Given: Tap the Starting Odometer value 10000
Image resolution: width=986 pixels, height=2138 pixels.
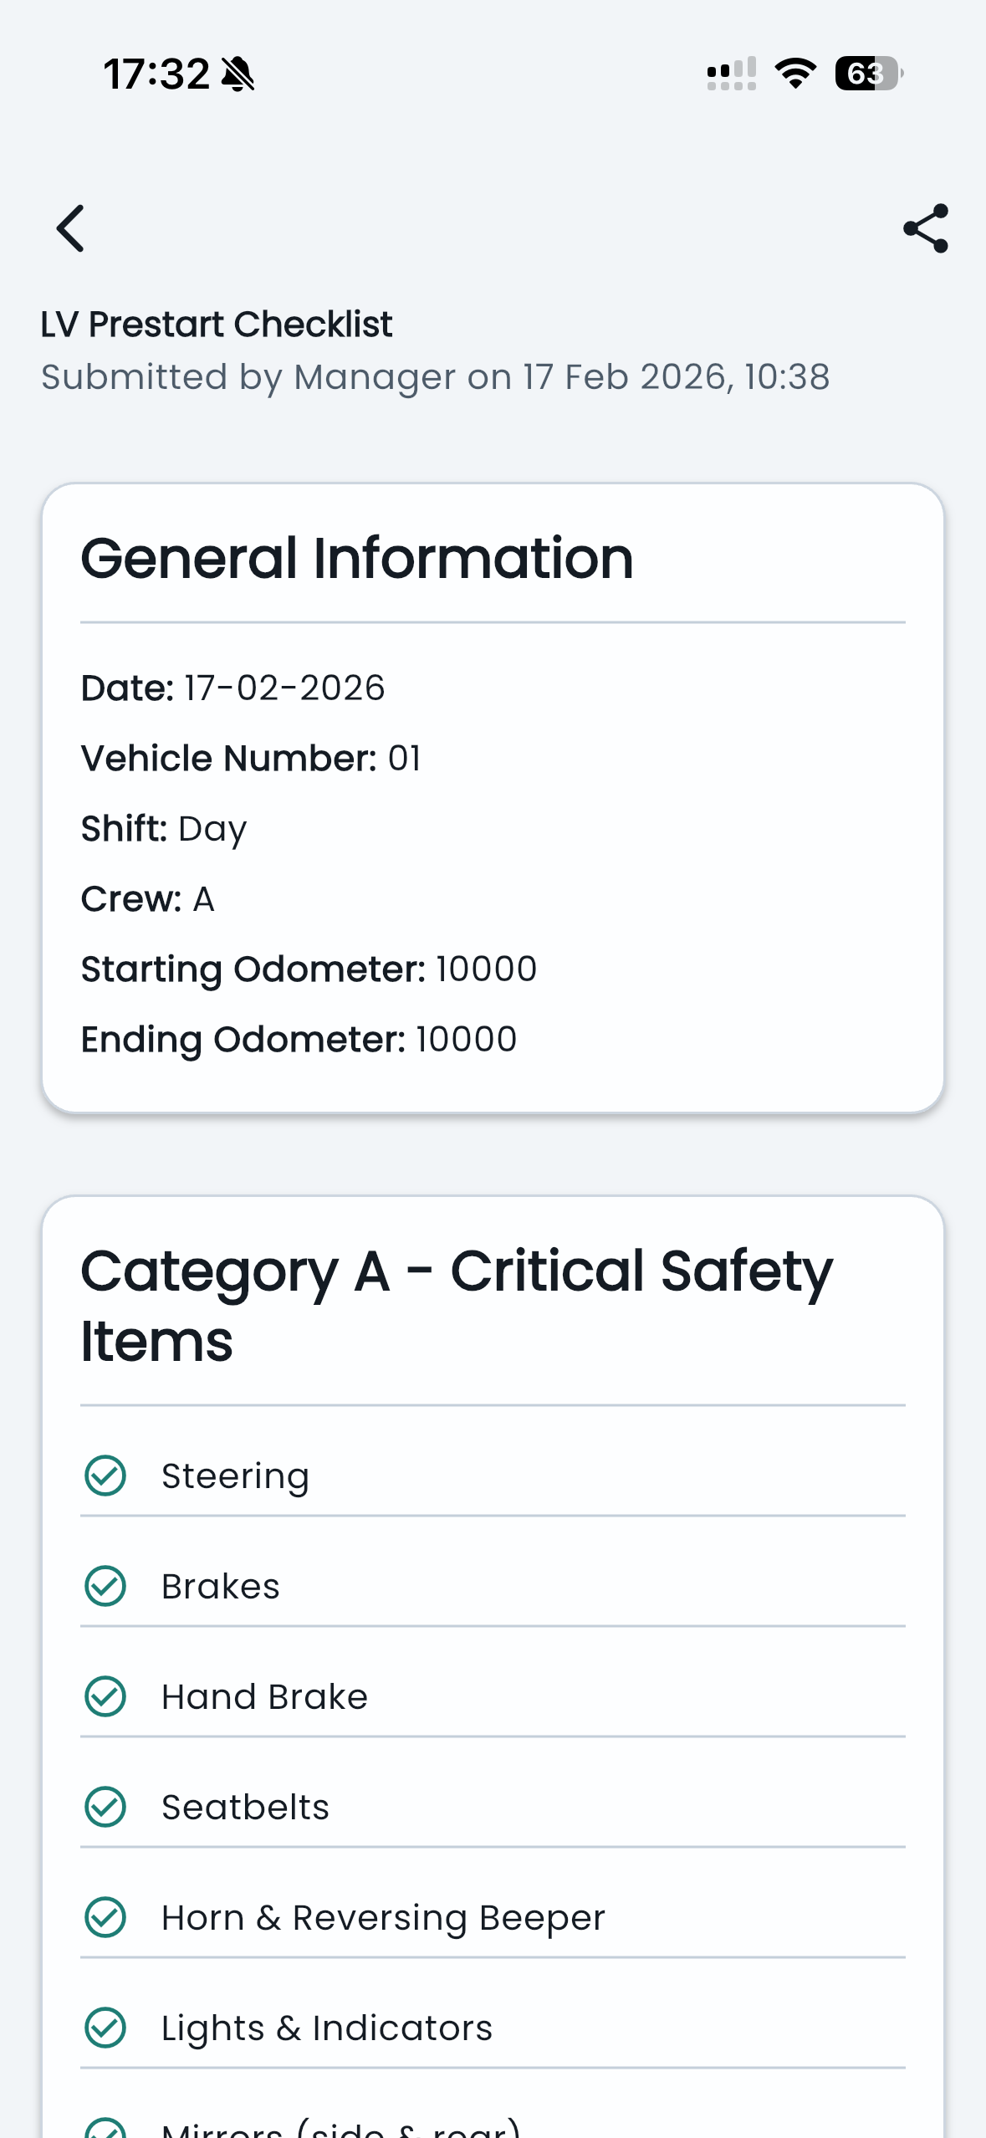Looking at the screenshot, I should (486, 969).
